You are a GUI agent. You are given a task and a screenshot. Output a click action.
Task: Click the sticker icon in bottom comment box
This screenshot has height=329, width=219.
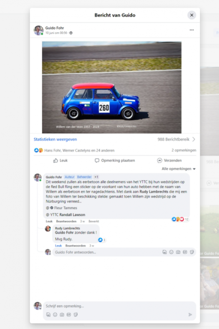point(76,314)
